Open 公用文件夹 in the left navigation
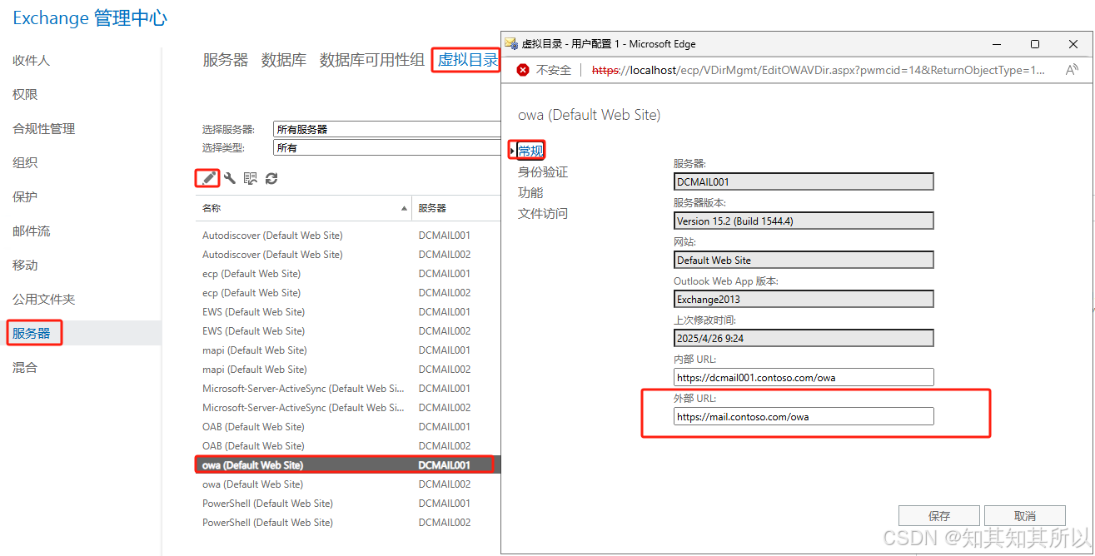 (43, 300)
